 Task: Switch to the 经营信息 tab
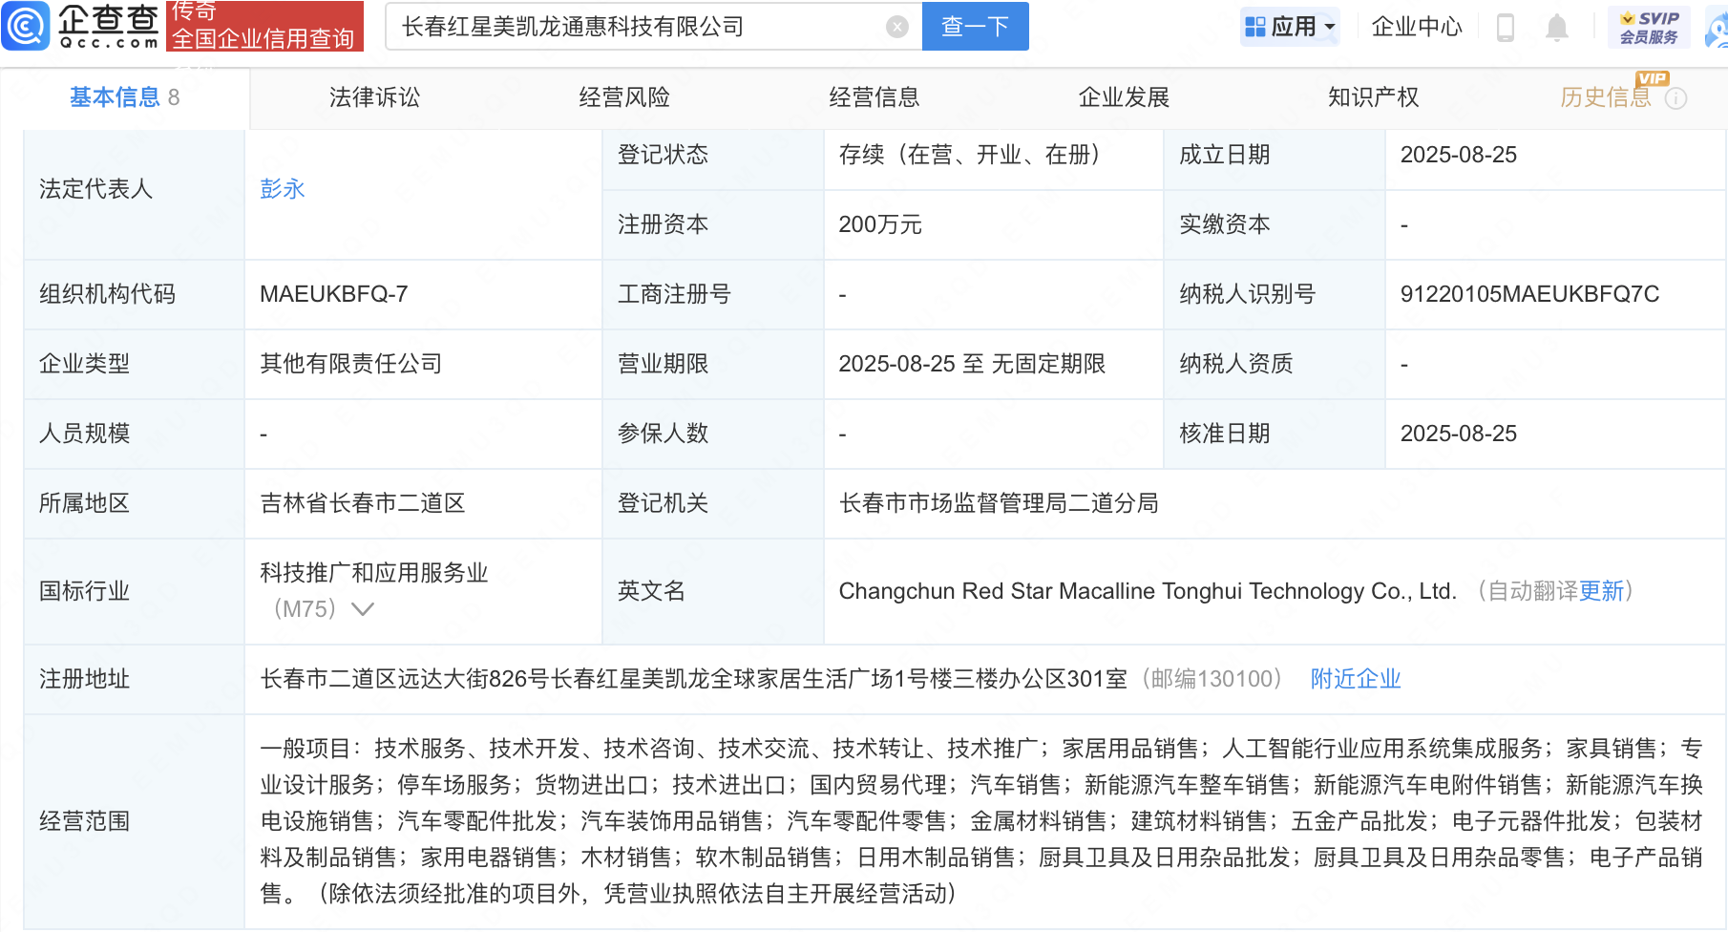pos(875,97)
